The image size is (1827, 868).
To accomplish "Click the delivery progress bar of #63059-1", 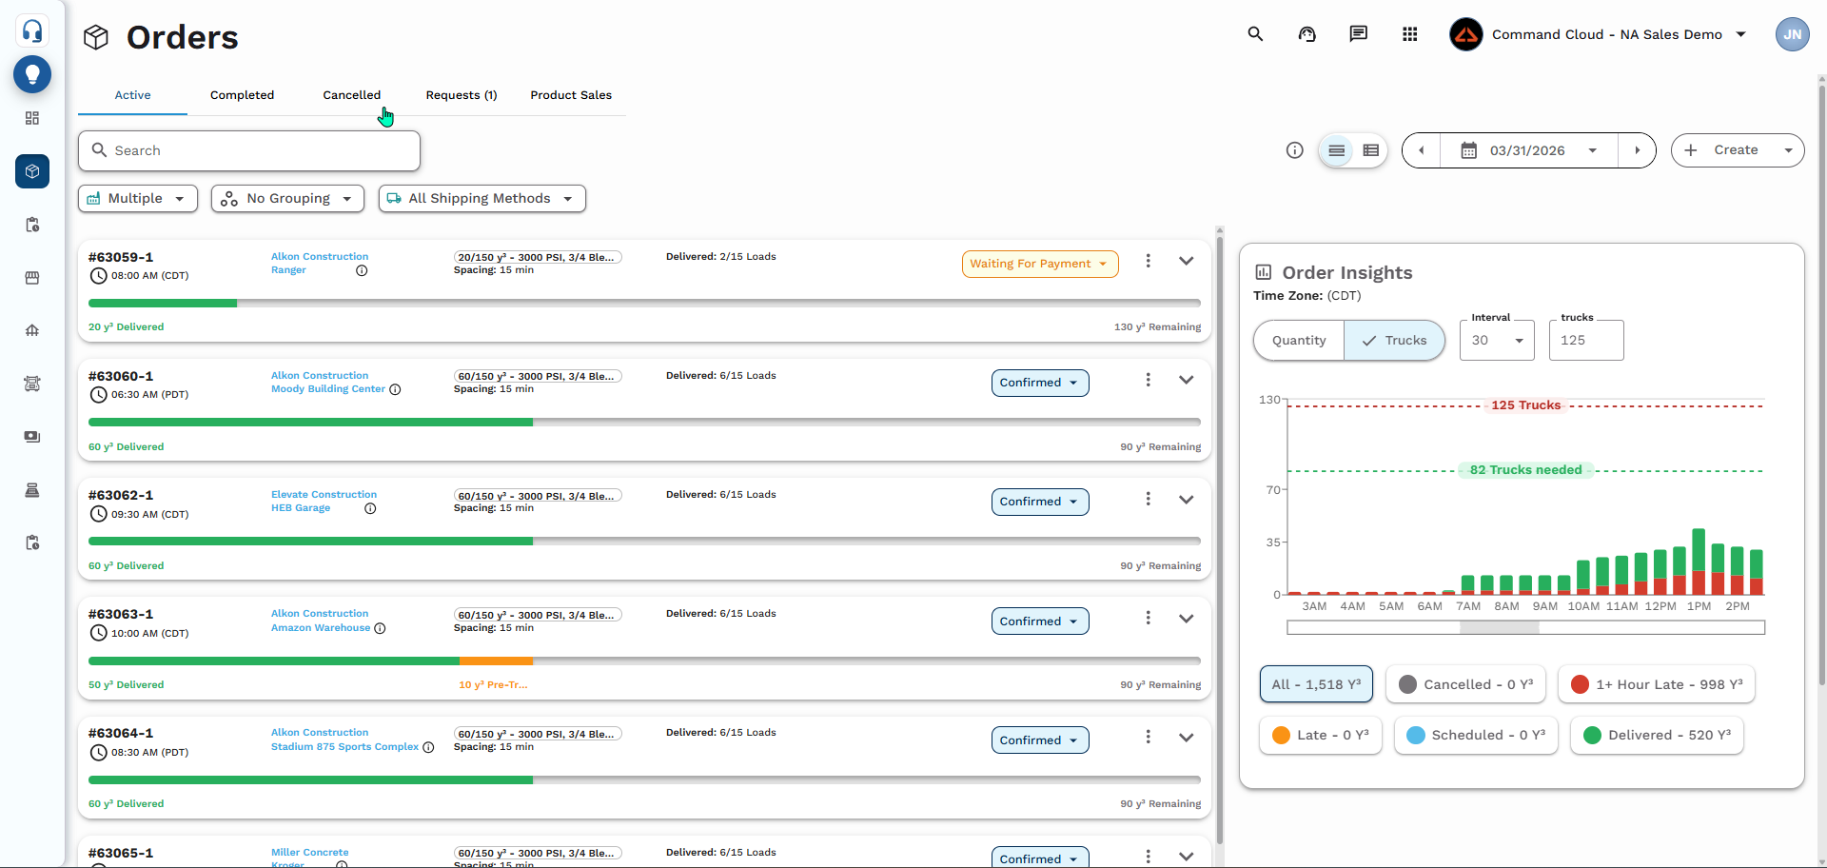I will tap(644, 304).
